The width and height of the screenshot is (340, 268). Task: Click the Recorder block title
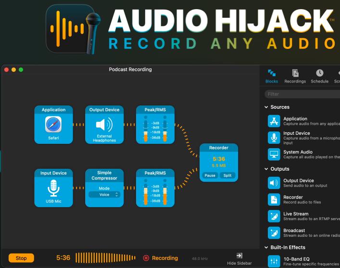(219, 148)
